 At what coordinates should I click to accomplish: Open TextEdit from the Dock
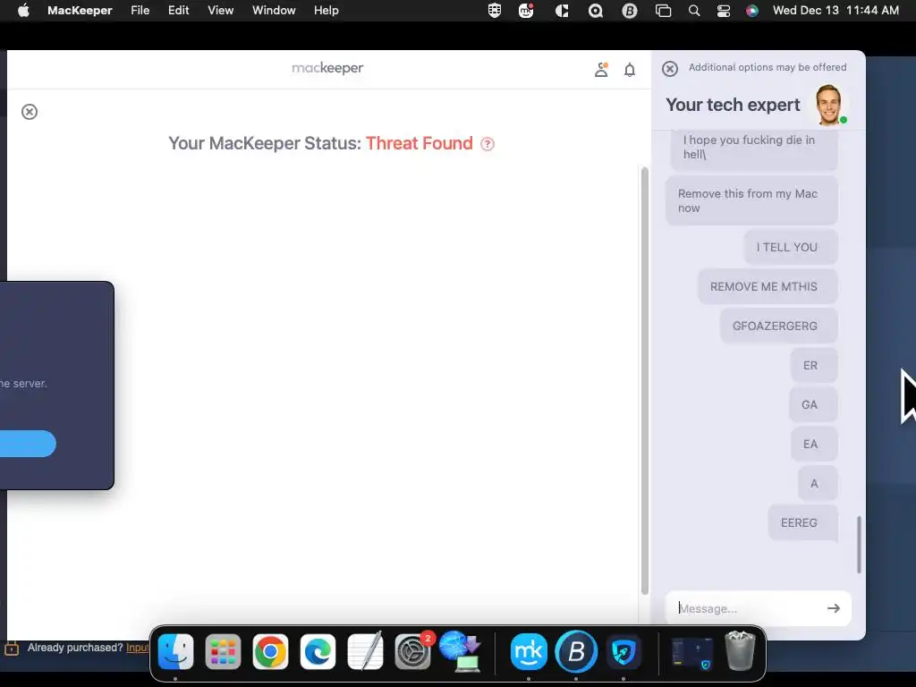click(365, 651)
